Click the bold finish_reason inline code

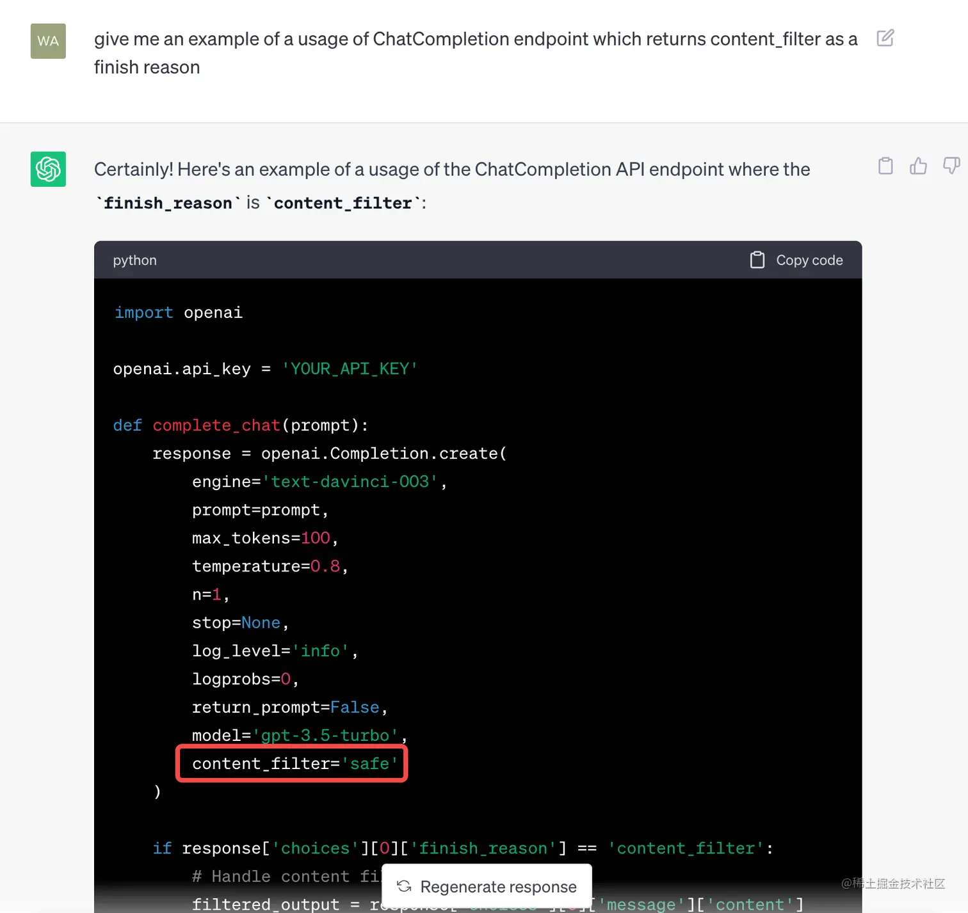[168, 203]
